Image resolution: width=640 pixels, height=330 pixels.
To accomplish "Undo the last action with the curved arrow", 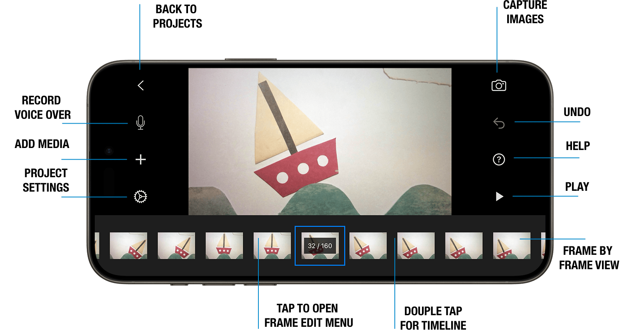I will [x=499, y=123].
